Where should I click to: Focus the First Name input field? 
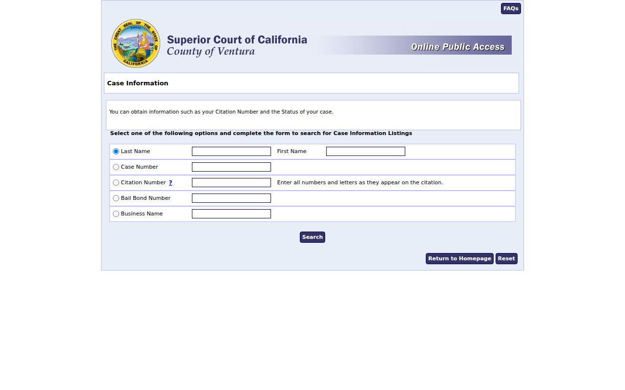(x=366, y=152)
